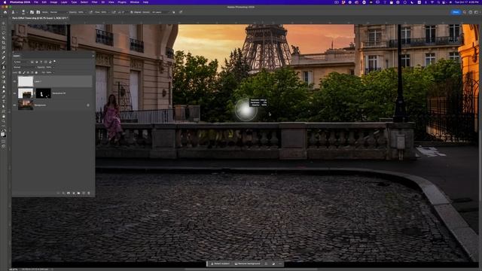This screenshot has height=271, width=482.
Task: Click the link layers icon
Action: 58,193
